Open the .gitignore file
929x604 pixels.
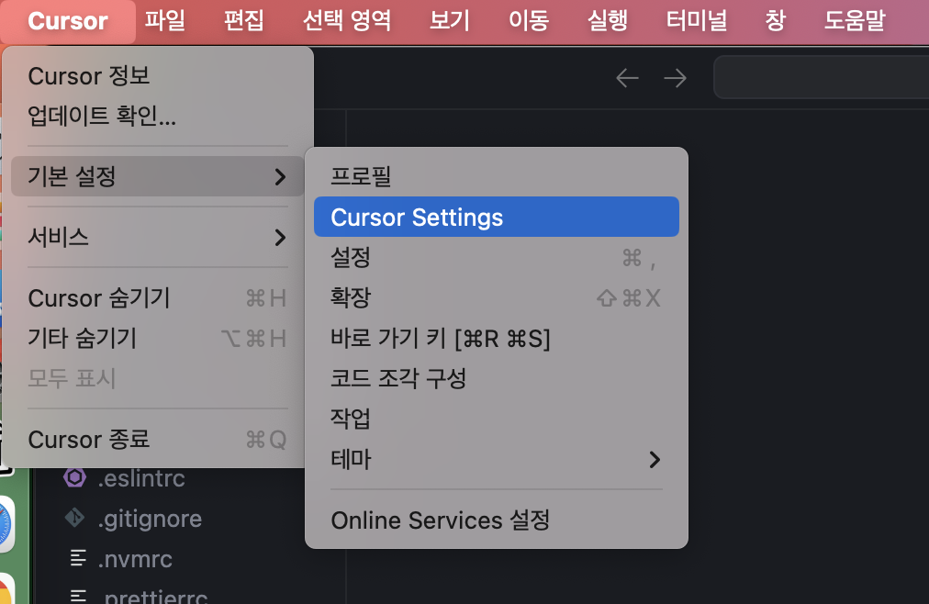coord(150,519)
